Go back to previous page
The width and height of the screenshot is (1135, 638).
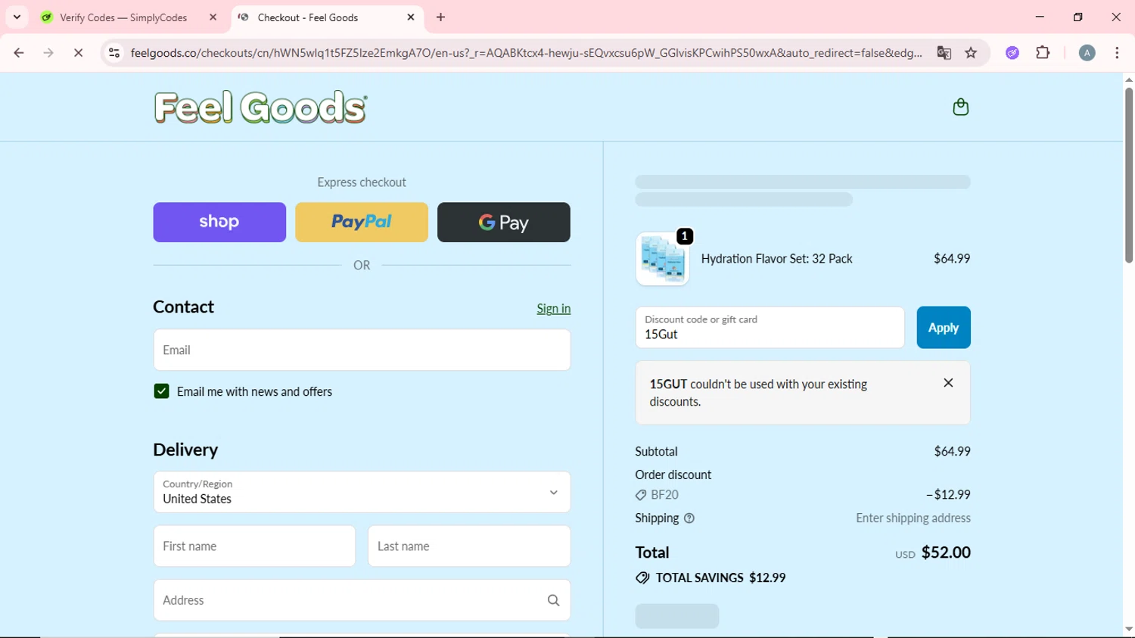[x=19, y=53]
